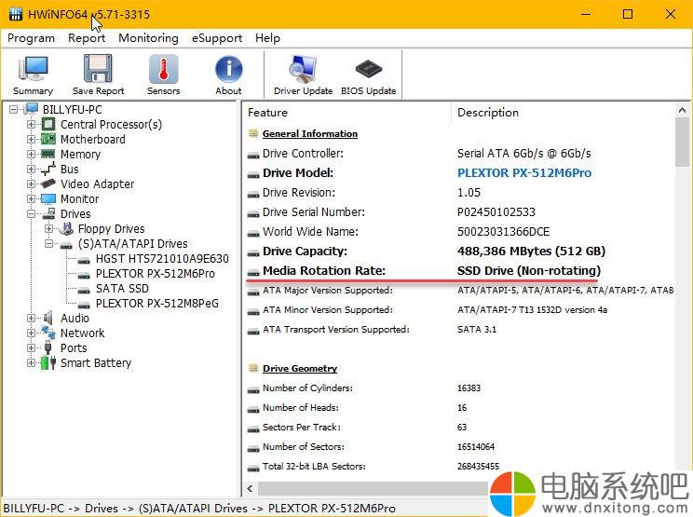
Task: Open the Help menu
Action: pos(267,38)
